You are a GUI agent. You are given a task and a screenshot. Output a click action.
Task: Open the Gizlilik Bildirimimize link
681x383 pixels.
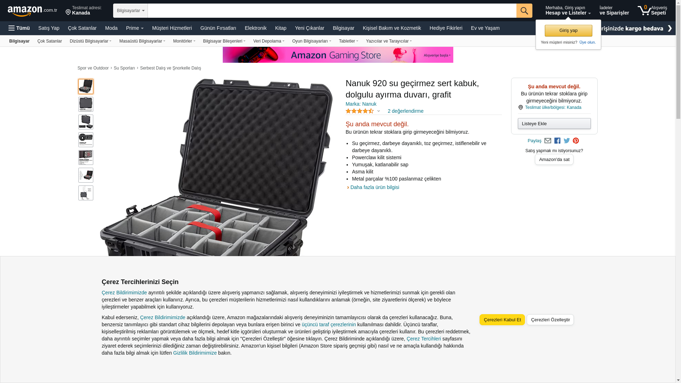click(x=195, y=353)
